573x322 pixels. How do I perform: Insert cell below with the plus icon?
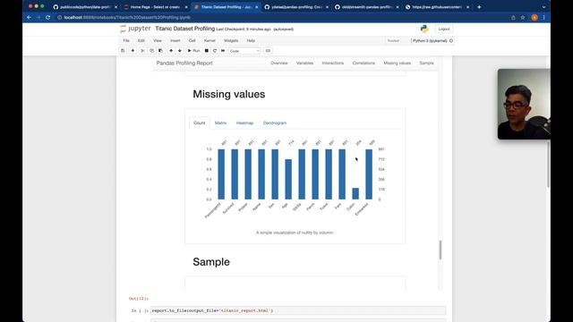tap(133, 51)
